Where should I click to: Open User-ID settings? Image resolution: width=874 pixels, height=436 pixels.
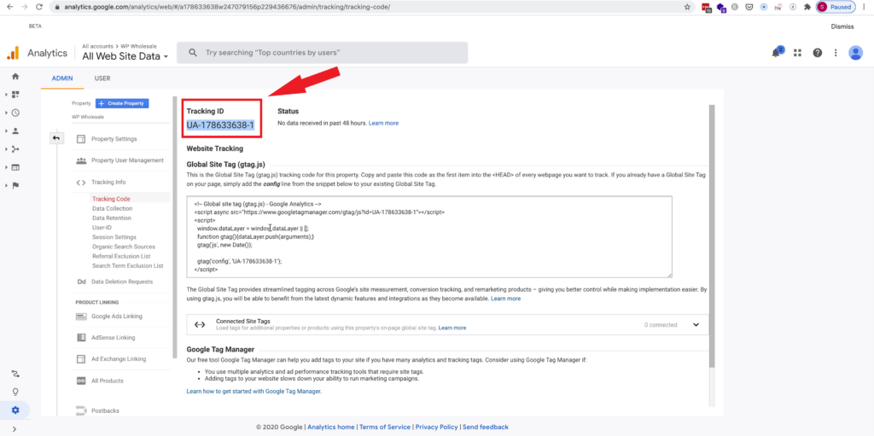coord(102,228)
